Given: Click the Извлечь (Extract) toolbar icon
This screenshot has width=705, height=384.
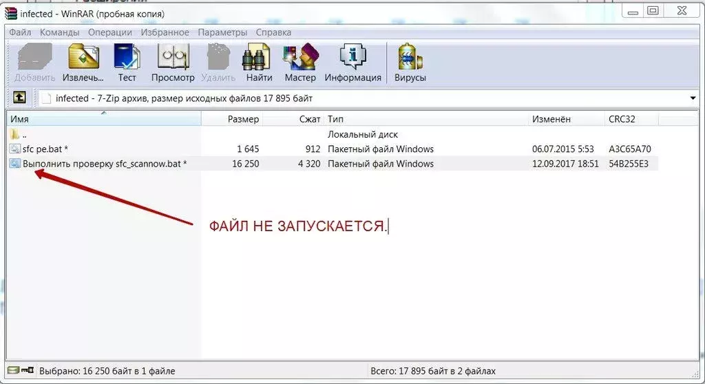Looking at the screenshot, I should 83,57.
